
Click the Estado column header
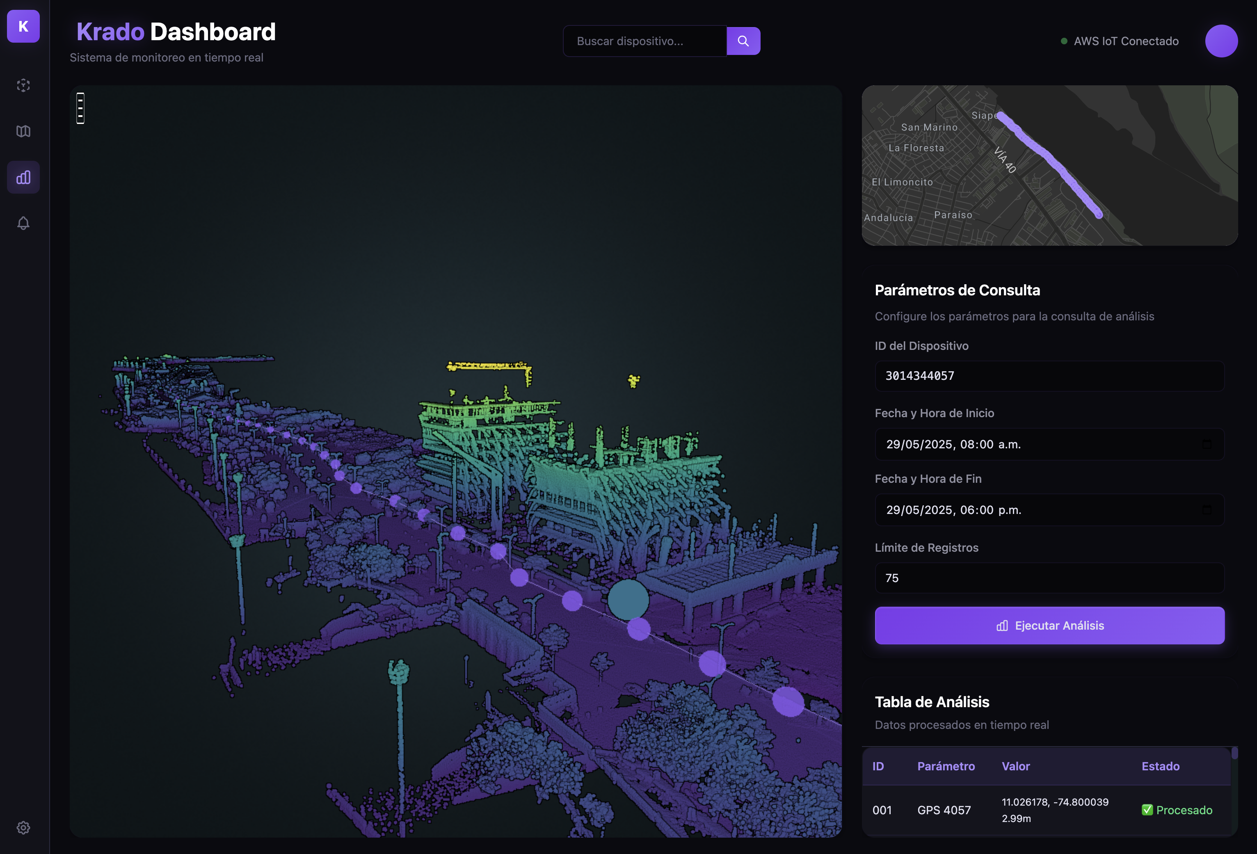click(1161, 766)
